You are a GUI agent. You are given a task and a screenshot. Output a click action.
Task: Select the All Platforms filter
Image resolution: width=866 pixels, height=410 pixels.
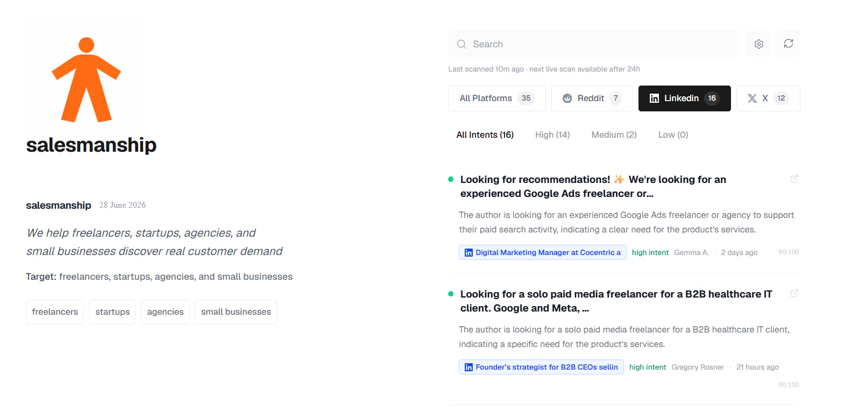[x=497, y=98]
